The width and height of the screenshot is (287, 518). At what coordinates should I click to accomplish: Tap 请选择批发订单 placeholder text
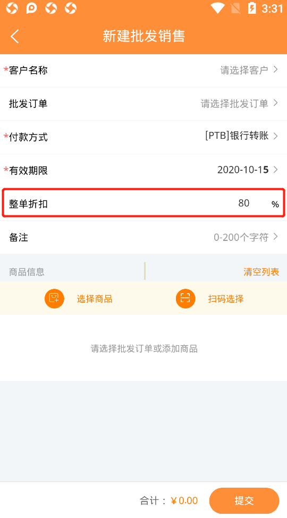click(234, 104)
